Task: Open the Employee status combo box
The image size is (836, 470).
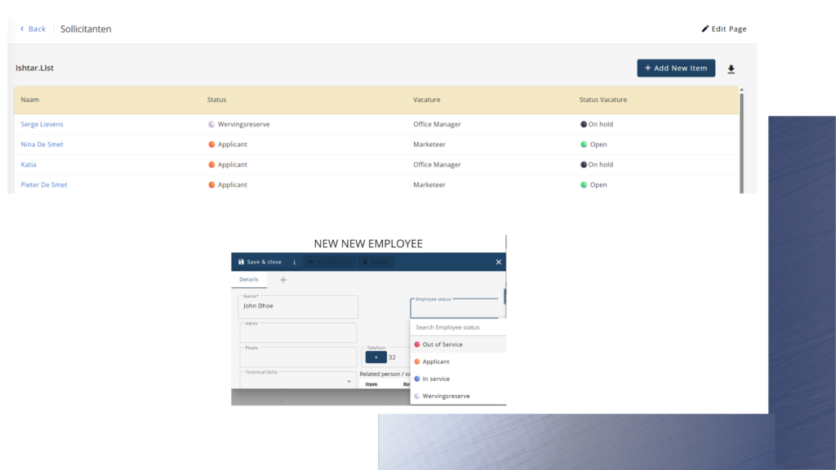Action: click(x=454, y=308)
